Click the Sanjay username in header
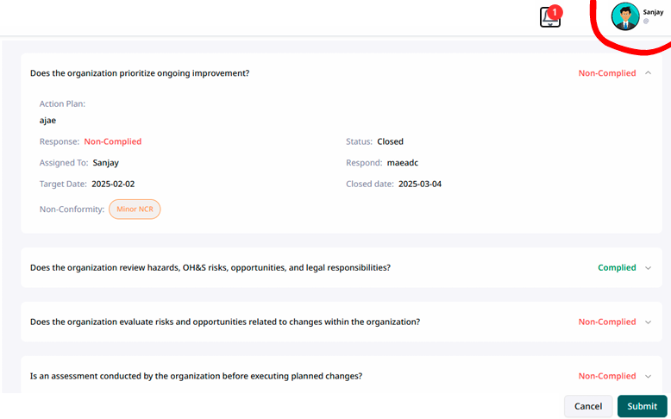 653,12
